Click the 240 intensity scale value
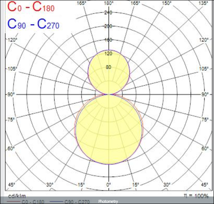 click(x=108, y=13)
